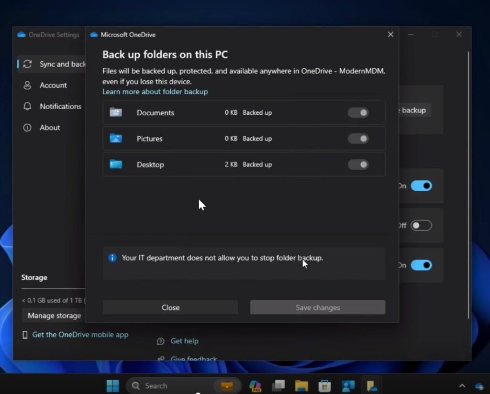Click the Manage storage button
490x394 pixels.
54,316
